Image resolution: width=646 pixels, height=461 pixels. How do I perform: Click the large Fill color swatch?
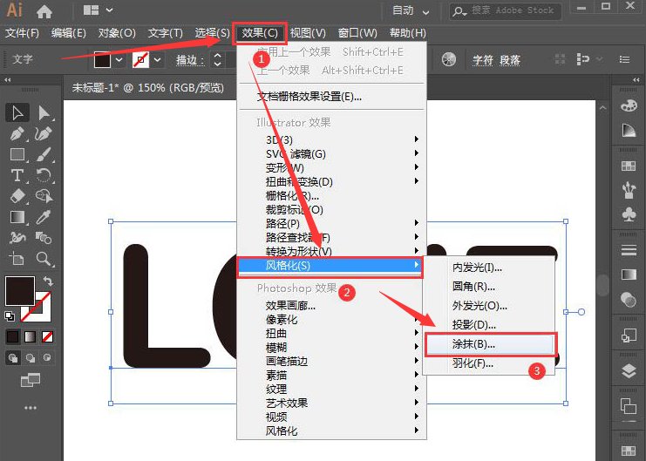coord(20,291)
